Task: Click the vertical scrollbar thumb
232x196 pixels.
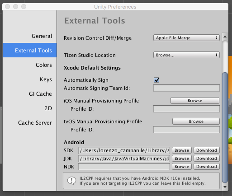Action: [x=225, y=128]
